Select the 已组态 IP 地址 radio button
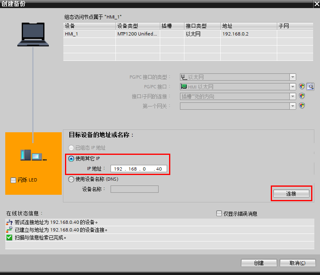 click(x=71, y=148)
